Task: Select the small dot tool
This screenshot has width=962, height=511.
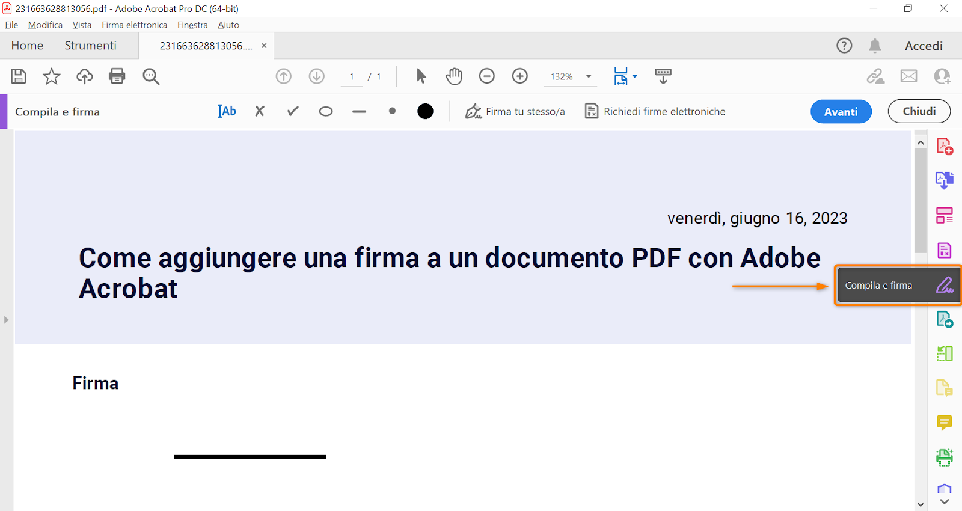Action: point(392,111)
